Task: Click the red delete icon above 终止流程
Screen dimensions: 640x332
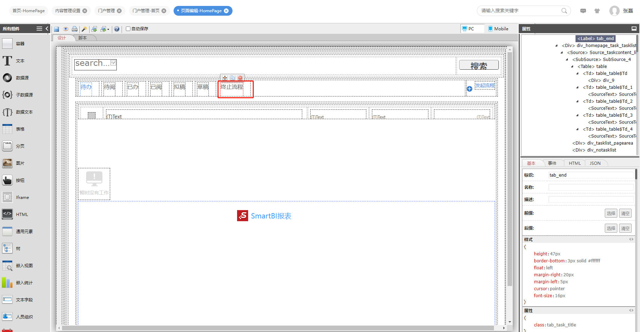Action: [240, 78]
